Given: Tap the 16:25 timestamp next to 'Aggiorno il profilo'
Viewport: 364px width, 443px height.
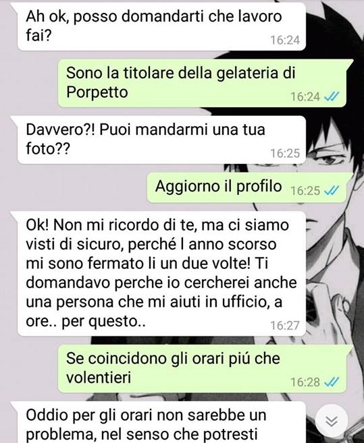Looking at the screenshot, I should pos(305,191).
